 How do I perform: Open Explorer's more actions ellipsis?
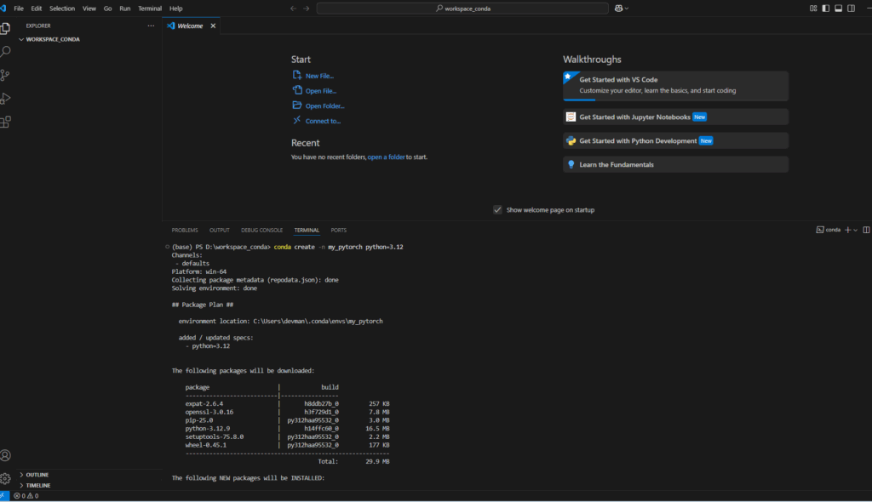(x=151, y=26)
